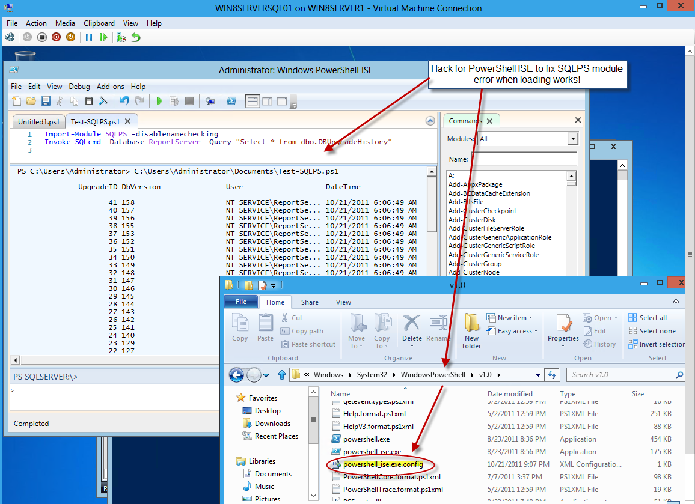Viewport: 695px width, 504px height.
Task: Select the powershell.exe file
Action: pos(366,439)
